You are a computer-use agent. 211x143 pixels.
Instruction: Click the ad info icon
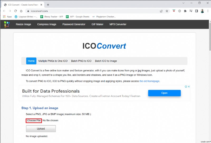186,87
